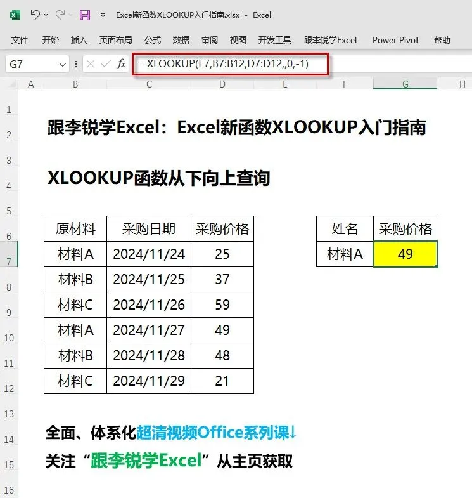
Task: Open the 跟李锐学Excel ribbon tab
Action: [330, 40]
